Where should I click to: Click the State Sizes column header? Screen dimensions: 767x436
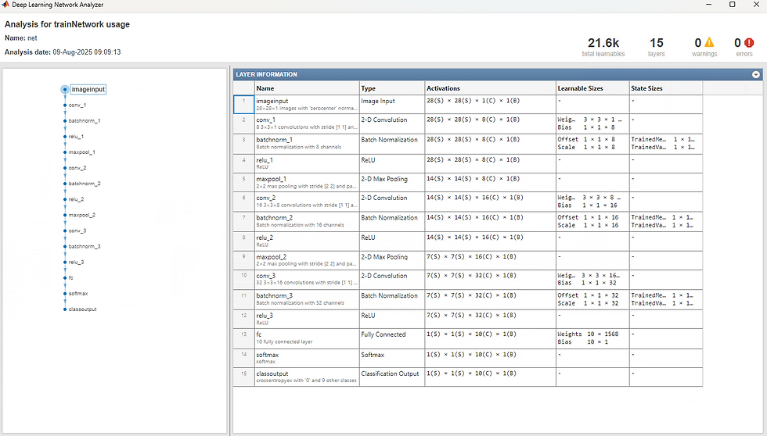666,88
